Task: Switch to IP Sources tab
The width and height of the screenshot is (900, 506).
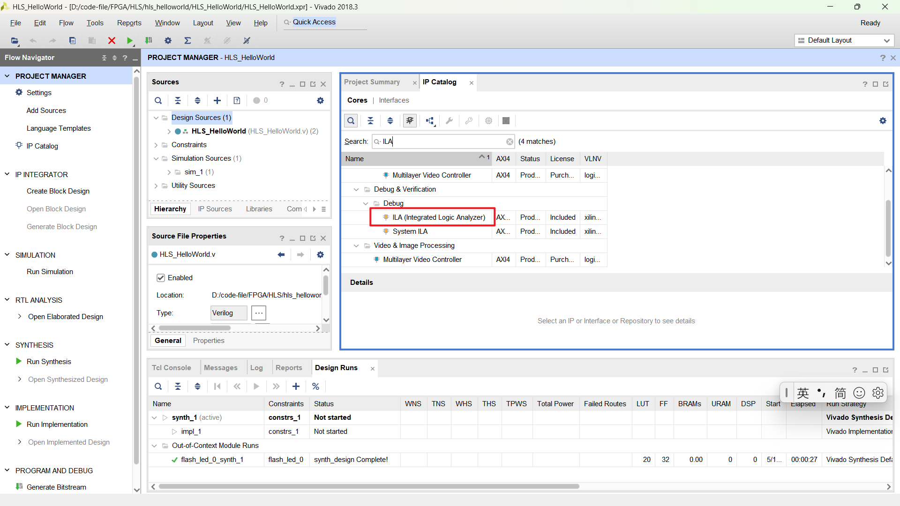Action: point(215,209)
